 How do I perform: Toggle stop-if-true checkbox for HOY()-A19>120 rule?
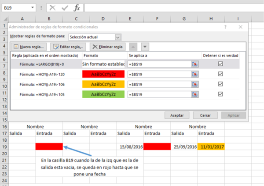coord(220,74)
